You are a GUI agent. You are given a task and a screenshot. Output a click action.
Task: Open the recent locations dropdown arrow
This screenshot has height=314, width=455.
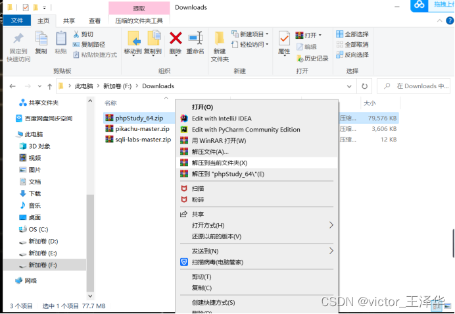(39, 86)
